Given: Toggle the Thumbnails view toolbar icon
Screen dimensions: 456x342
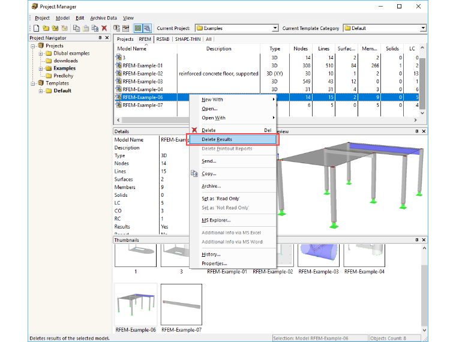Looking at the screenshot, I should (x=138, y=28).
